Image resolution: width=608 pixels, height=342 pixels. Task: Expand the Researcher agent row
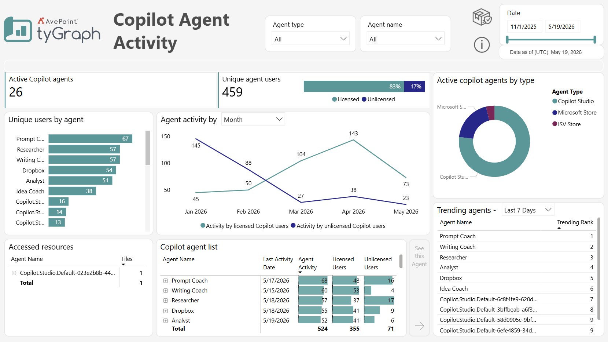[x=165, y=301]
